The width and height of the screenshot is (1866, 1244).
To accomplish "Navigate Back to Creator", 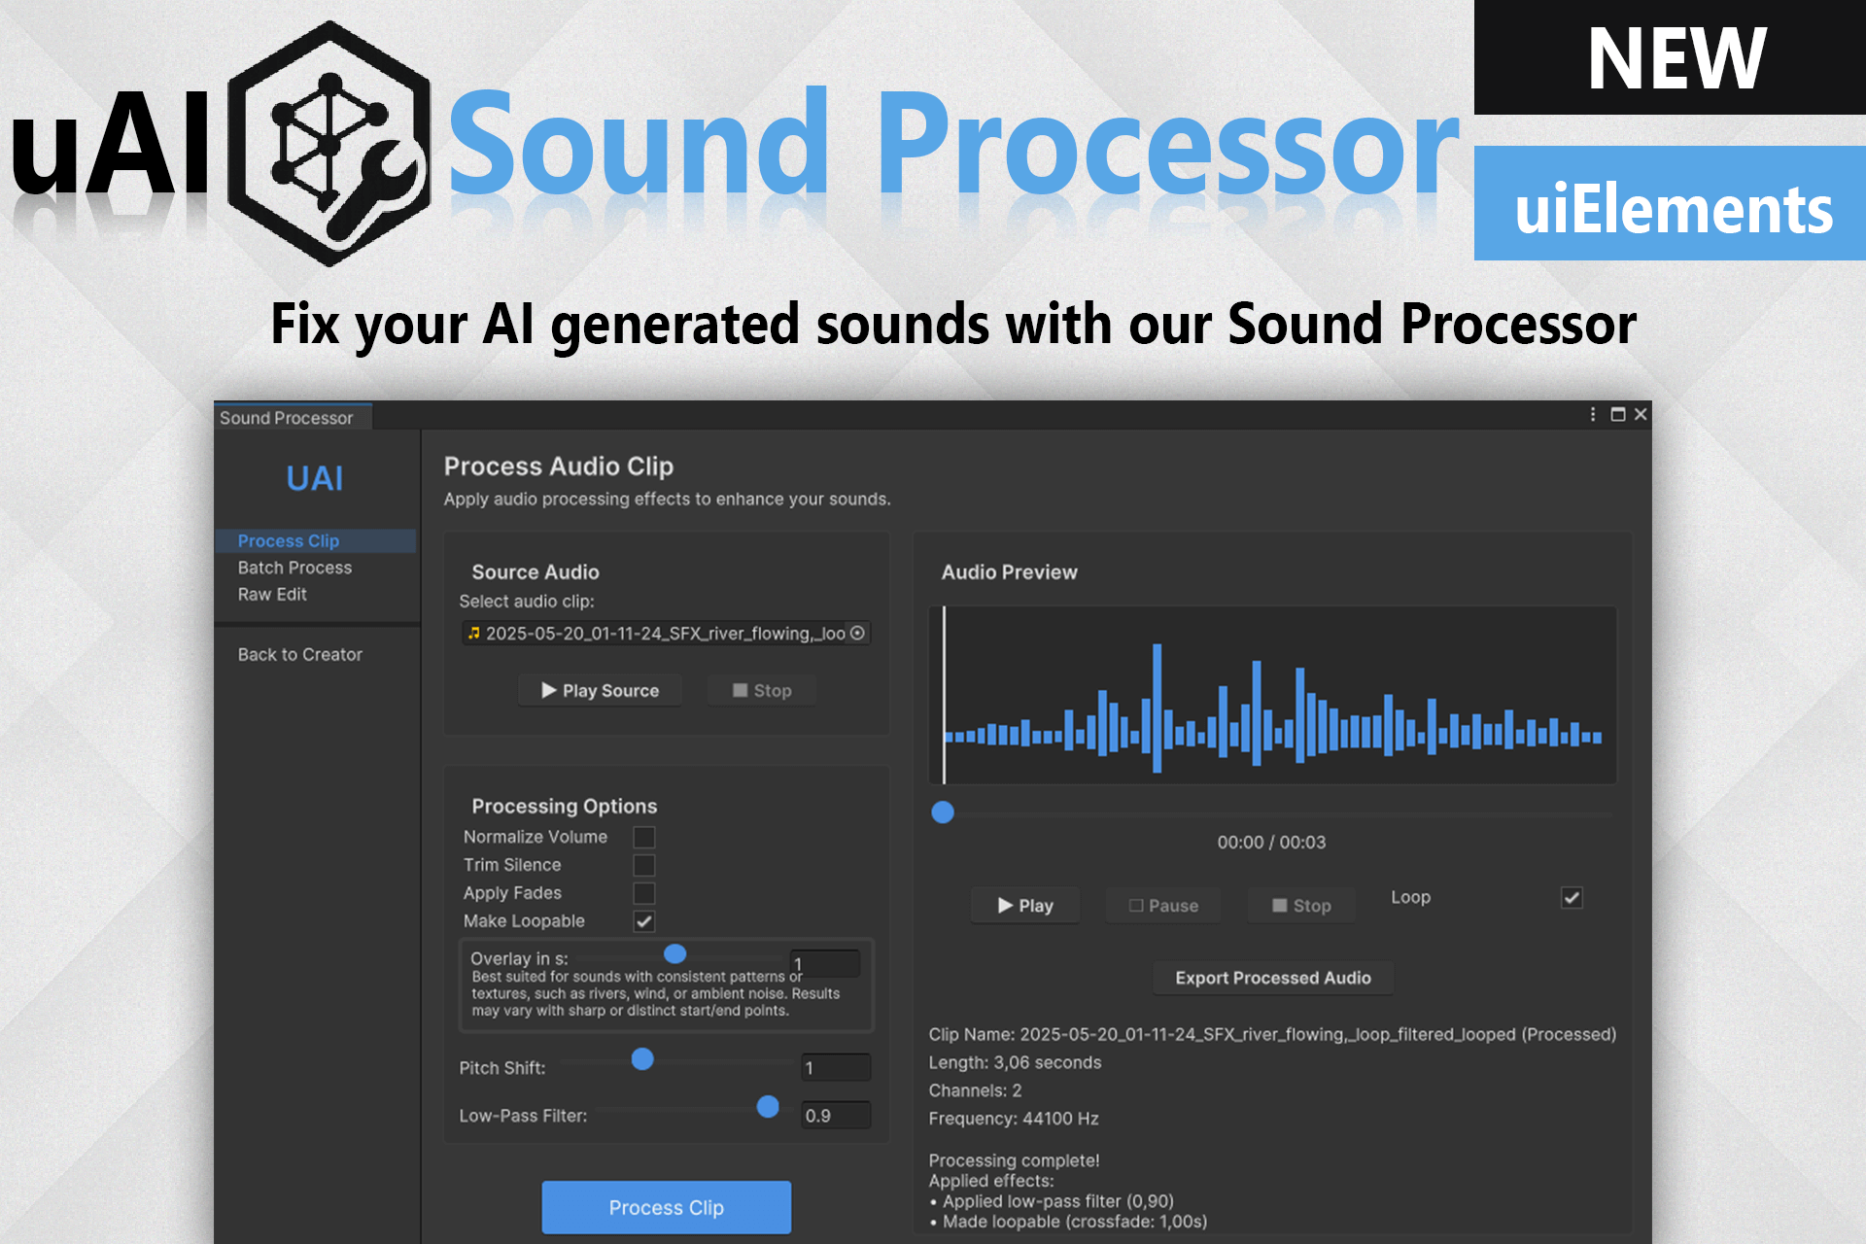I will (299, 654).
